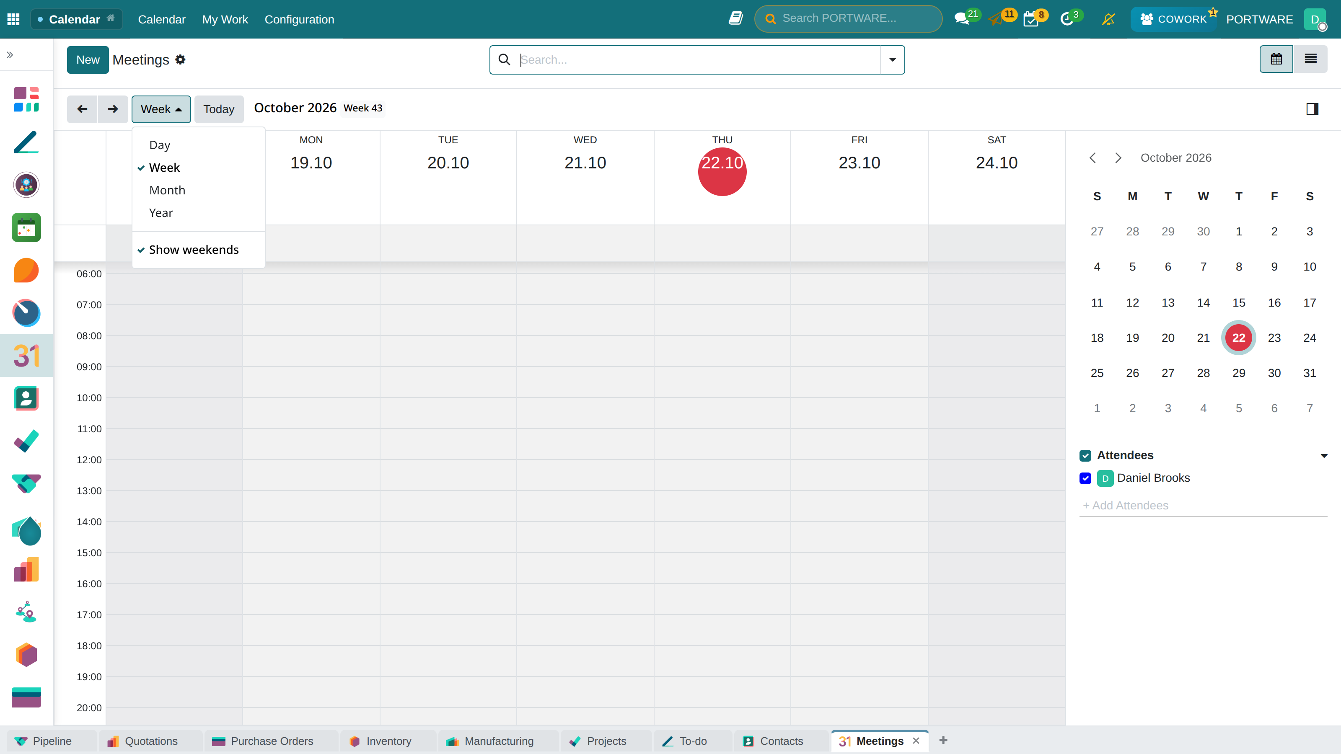1341x754 pixels.
Task: Collapse the Week scale dropdown
Action: (161, 109)
